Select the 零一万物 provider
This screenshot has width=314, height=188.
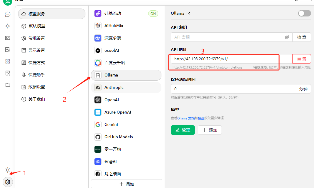coord(126,149)
